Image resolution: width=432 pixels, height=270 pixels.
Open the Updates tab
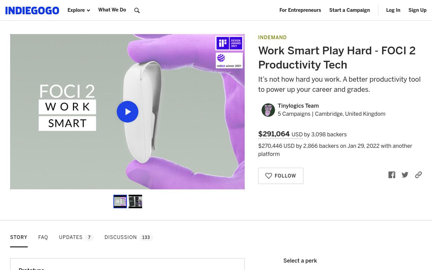point(76,237)
